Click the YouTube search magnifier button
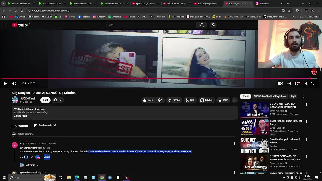The image size is (322, 181). 202,25
